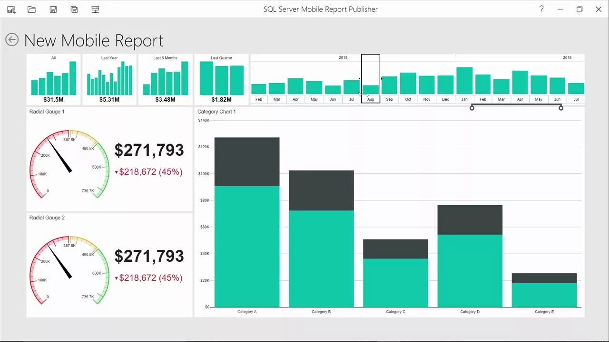609x342 pixels.
Task: Click the $31.5M total under All
Action: 53,100
